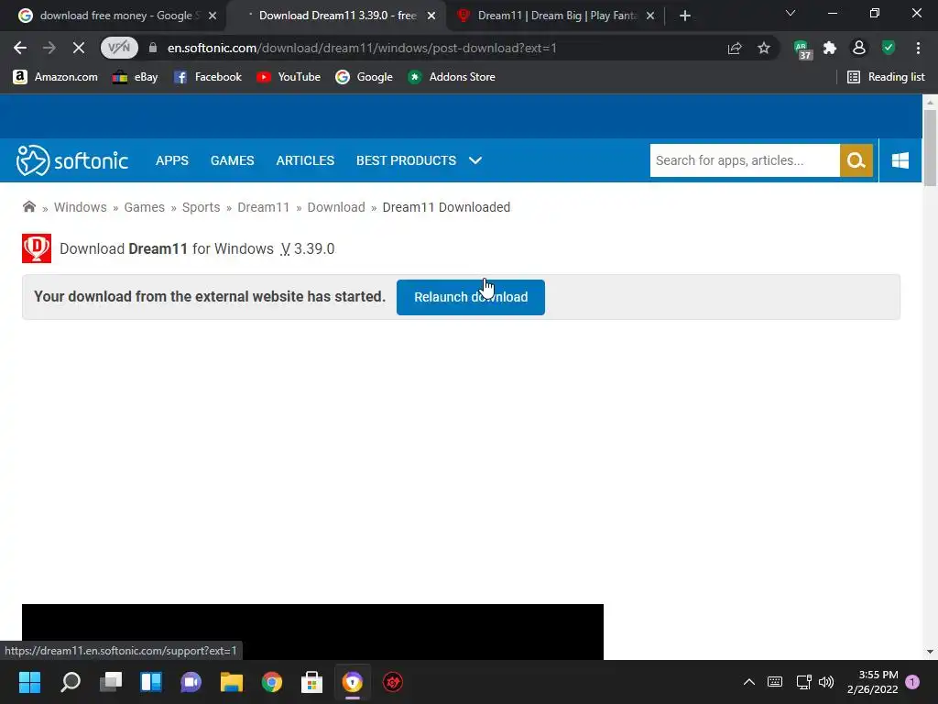The image size is (938, 704).
Task: Open the Sports breadcrumb link
Action: pos(201,207)
